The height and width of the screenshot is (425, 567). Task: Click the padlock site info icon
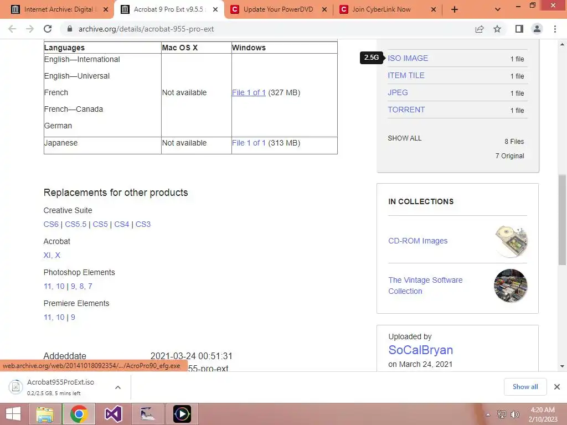click(70, 29)
